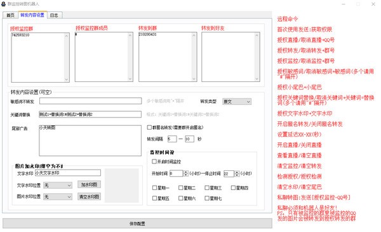This screenshot has height=232, width=381.
Task: Increase 开始时间 with the up spinner
Action: pyautogui.click(x=186, y=172)
